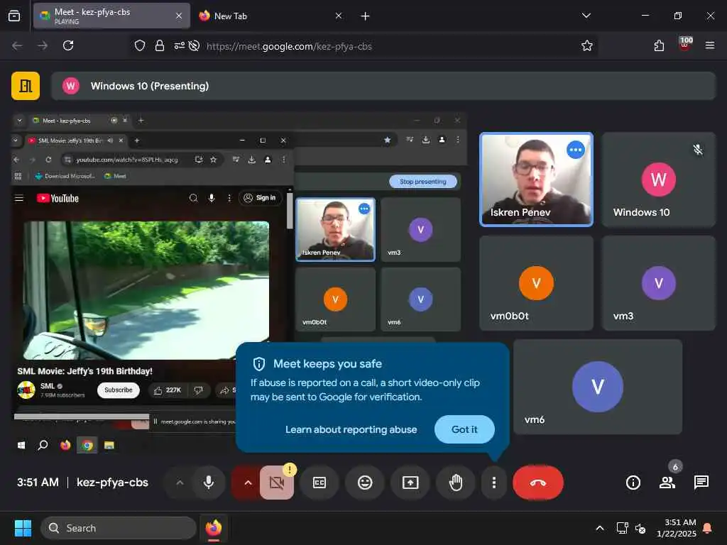The image size is (727, 545).
Task: Open site permissions icon in address bar
Action: (x=179, y=45)
